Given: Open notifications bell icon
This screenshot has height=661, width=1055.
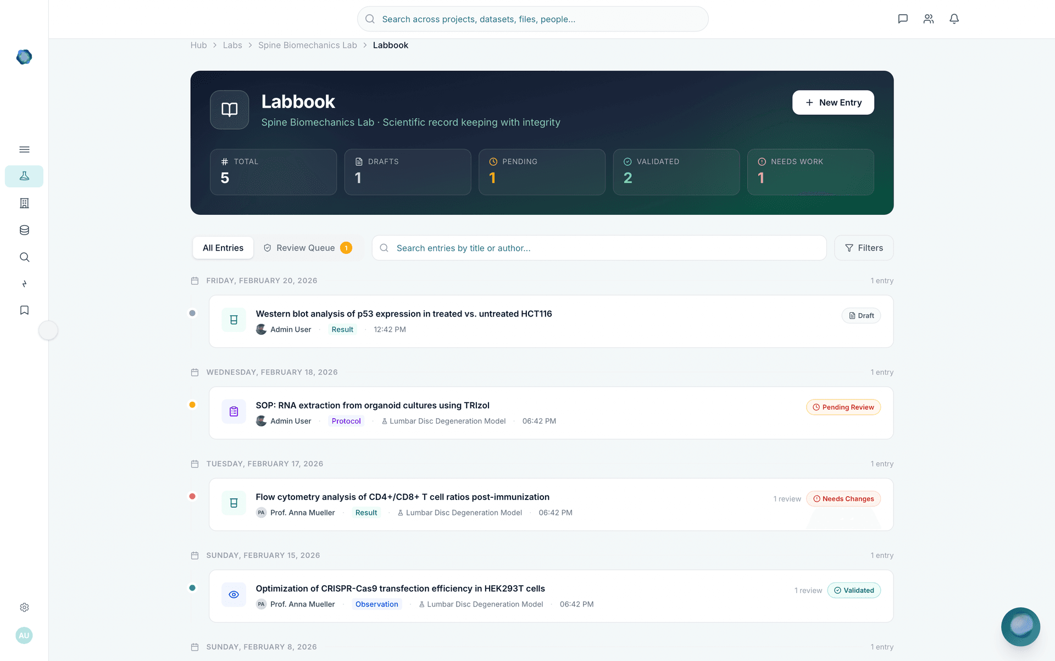Looking at the screenshot, I should click(954, 19).
